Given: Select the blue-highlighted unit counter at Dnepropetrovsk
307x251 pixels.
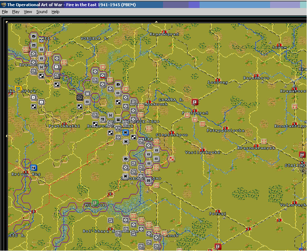Looking at the screenshot, I should click(x=125, y=132).
